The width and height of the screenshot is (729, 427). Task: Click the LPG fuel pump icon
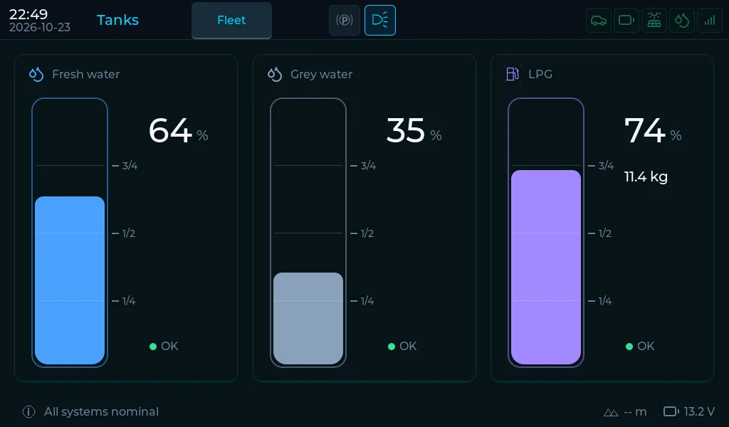point(513,74)
